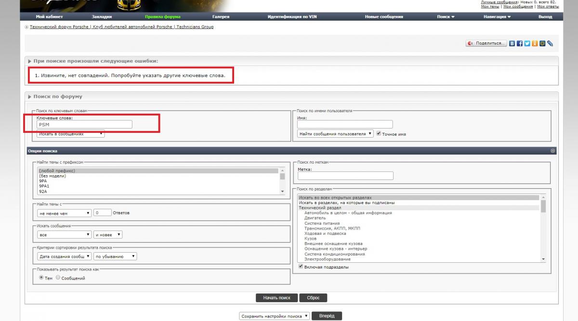Click the Ключевые слова input field

pyautogui.click(x=84, y=124)
